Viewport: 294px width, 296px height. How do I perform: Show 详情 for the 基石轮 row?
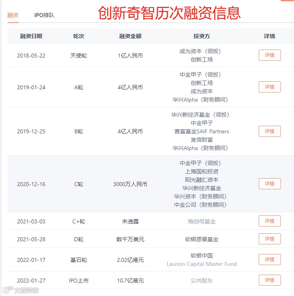click(x=270, y=259)
